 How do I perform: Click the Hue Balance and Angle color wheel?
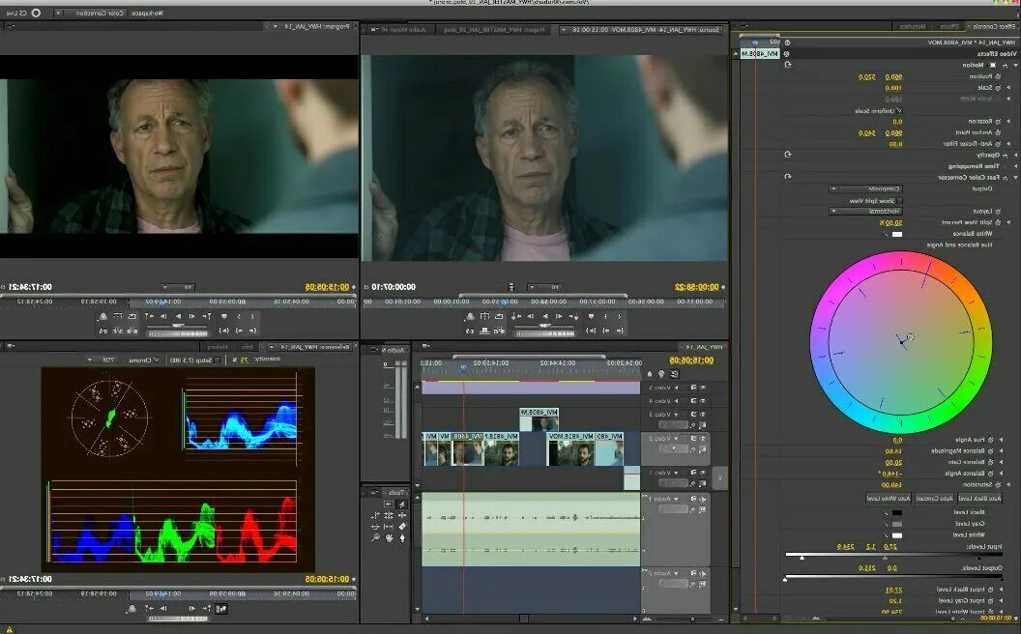pyautogui.click(x=901, y=342)
